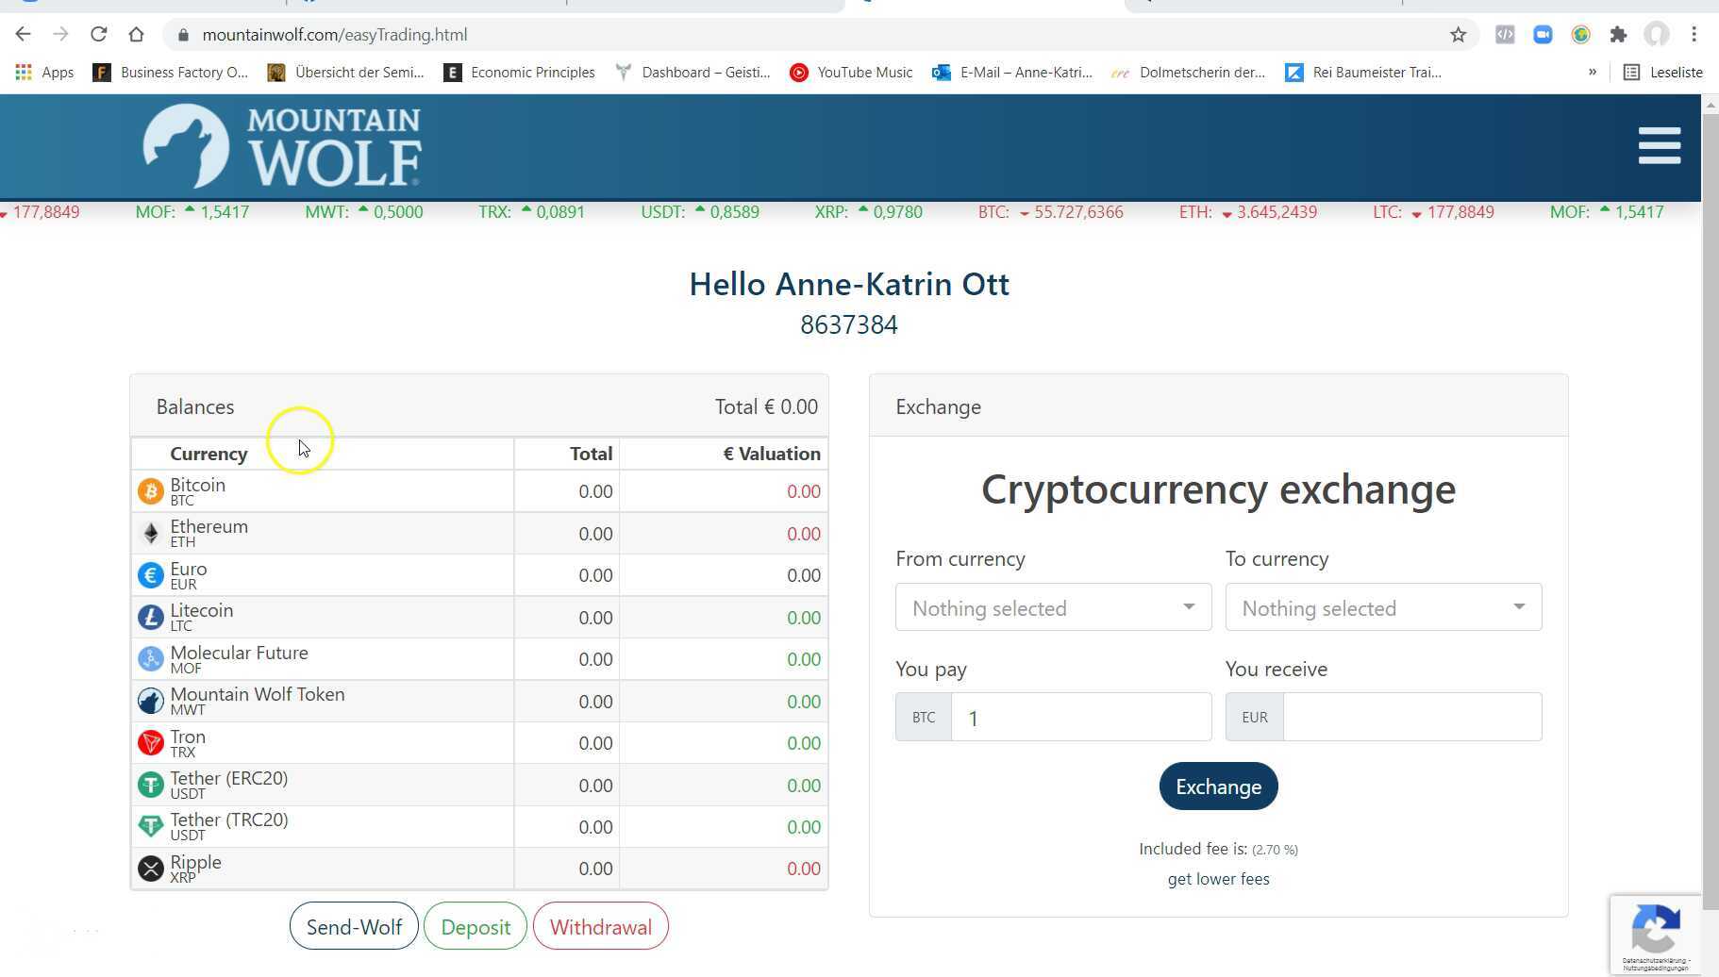Screen dimensions: 1719x977
Task: Click the Included fee 2.70 % text
Action: tap(1219, 849)
